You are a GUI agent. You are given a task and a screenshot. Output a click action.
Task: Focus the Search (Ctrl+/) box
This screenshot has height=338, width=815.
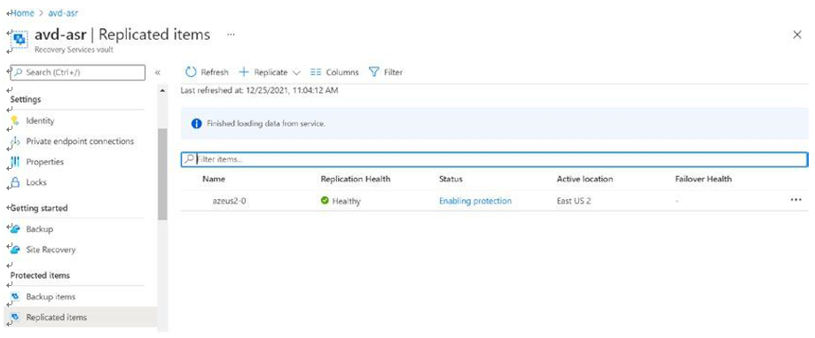pos(78,73)
